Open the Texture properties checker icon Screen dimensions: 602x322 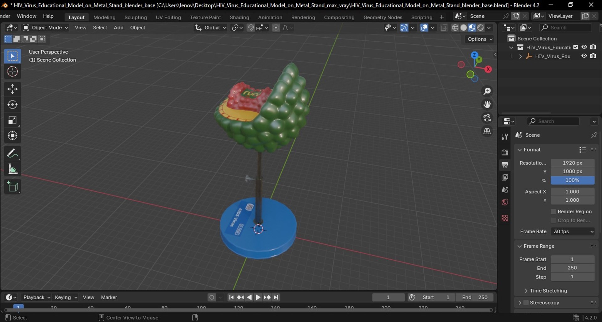(505, 218)
